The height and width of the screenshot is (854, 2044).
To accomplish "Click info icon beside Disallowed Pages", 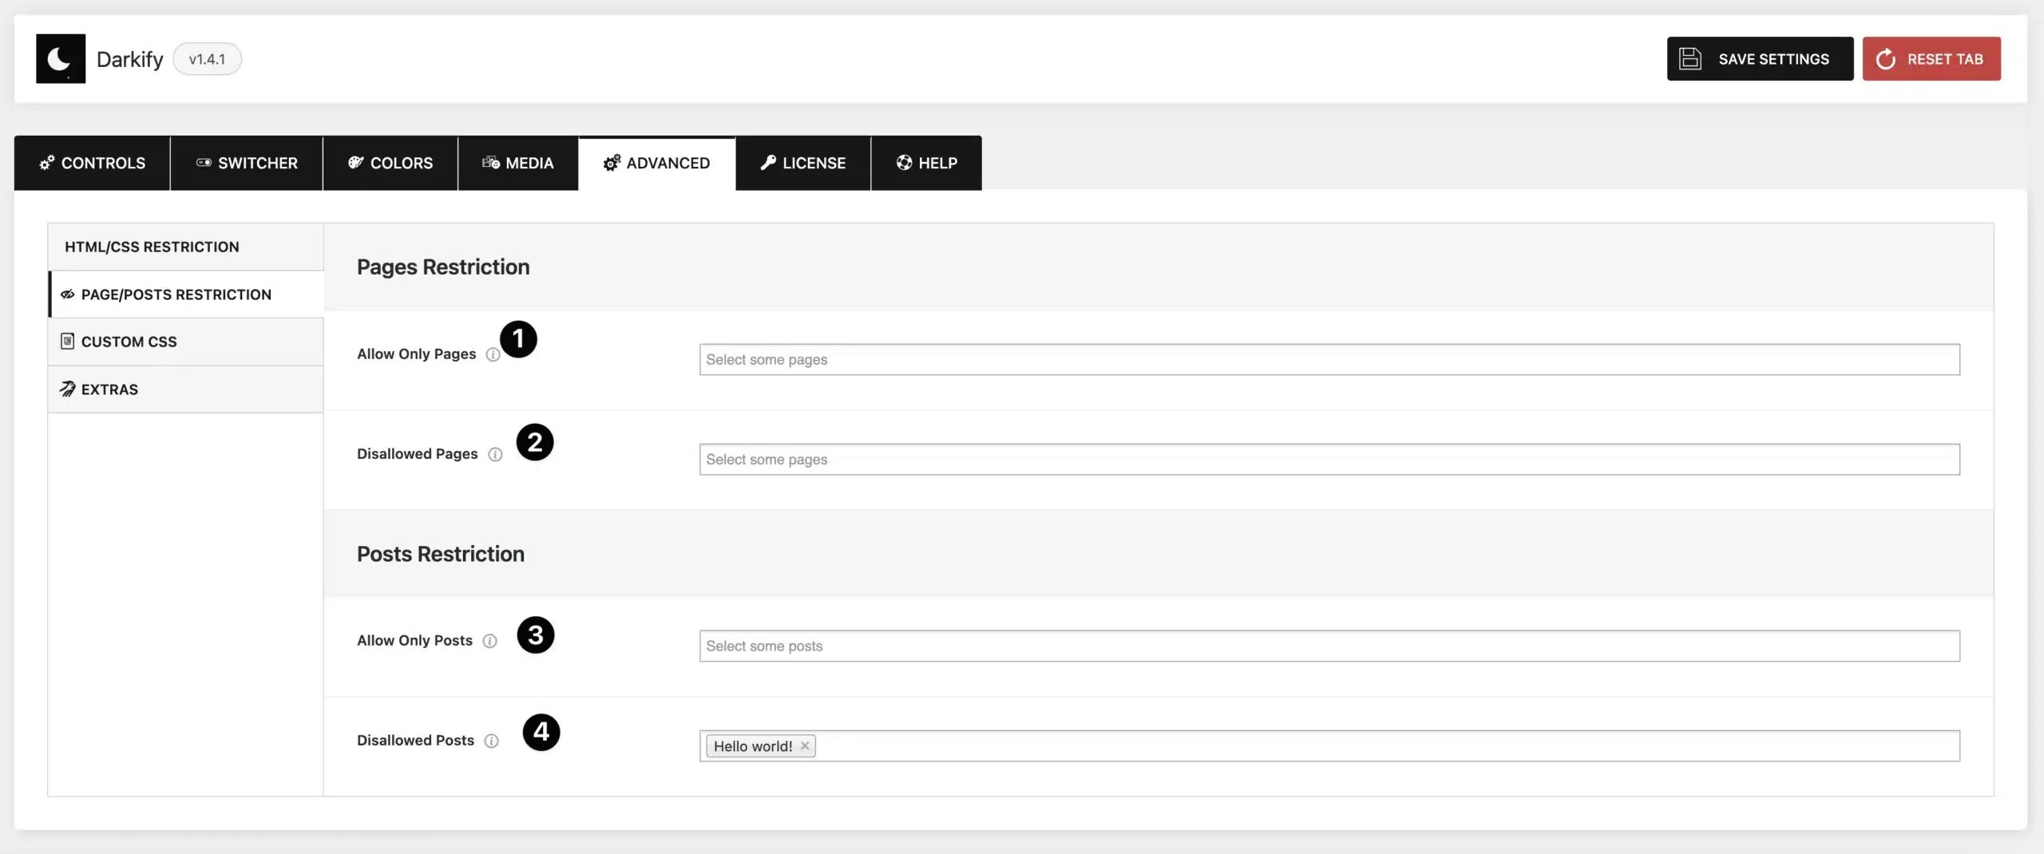I will (495, 454).
